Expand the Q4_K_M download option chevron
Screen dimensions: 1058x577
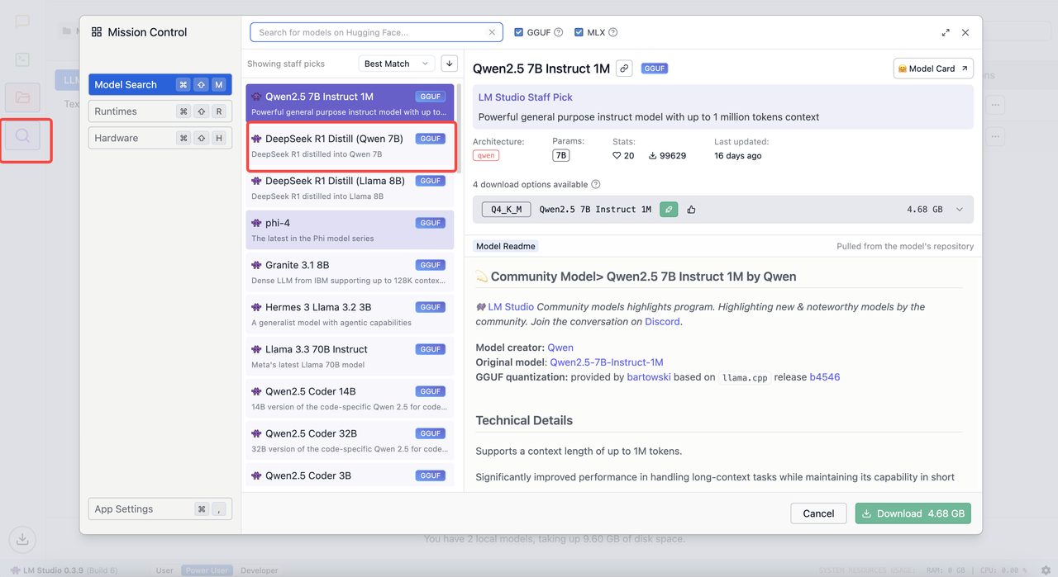[x=960, y=210]
